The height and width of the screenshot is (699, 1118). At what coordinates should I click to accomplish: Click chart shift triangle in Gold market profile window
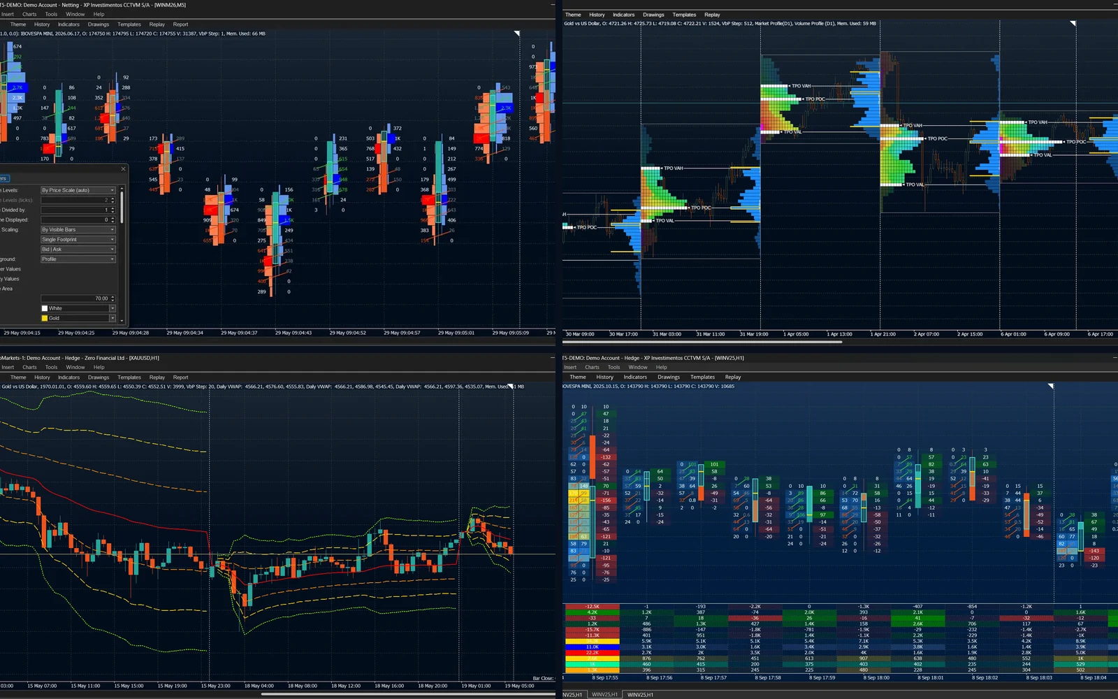(1073, 23)
